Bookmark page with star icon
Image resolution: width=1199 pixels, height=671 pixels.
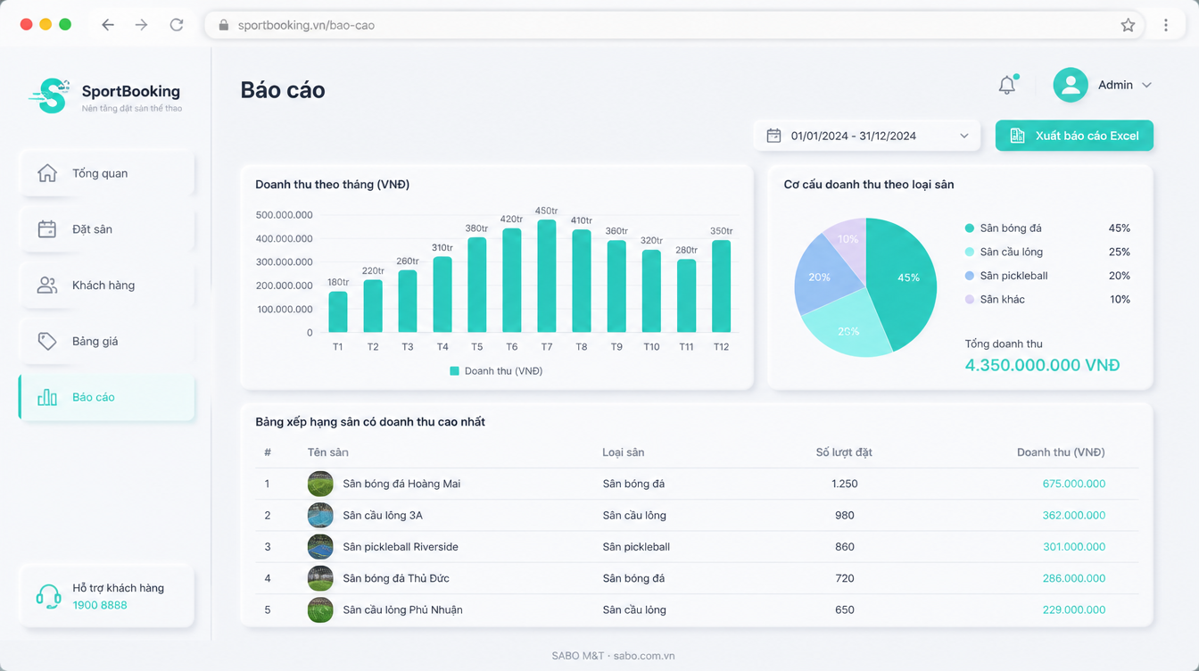pos(1128,25)
